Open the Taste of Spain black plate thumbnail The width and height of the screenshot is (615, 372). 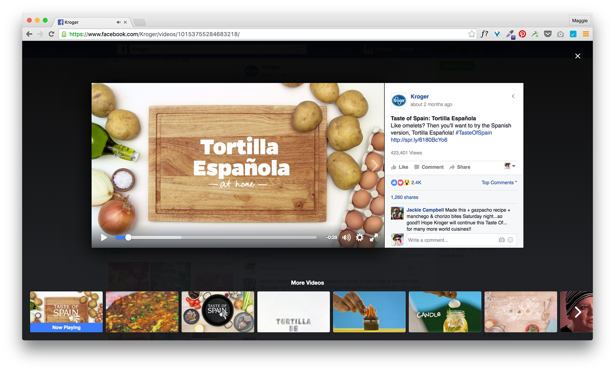(218, 312)
